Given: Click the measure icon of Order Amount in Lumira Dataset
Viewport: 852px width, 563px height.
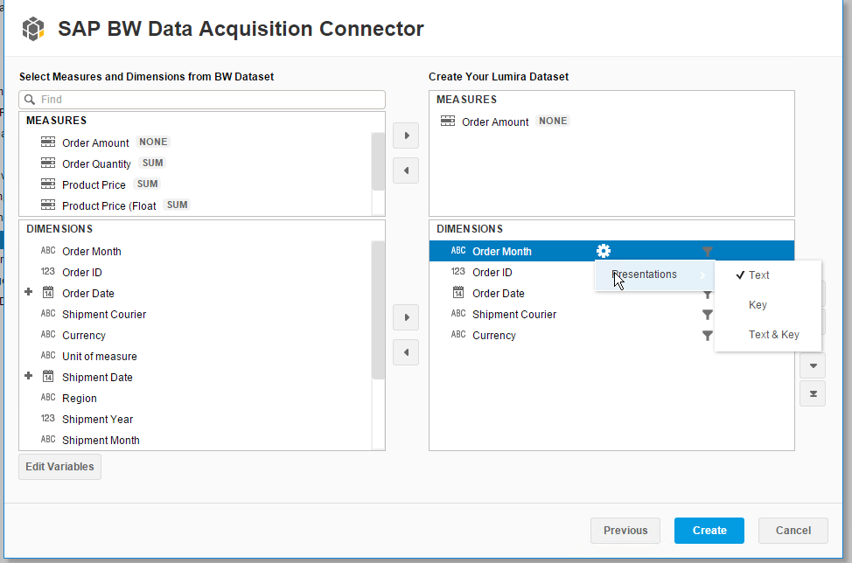Looking at the screenshot, I should (448, 121).
